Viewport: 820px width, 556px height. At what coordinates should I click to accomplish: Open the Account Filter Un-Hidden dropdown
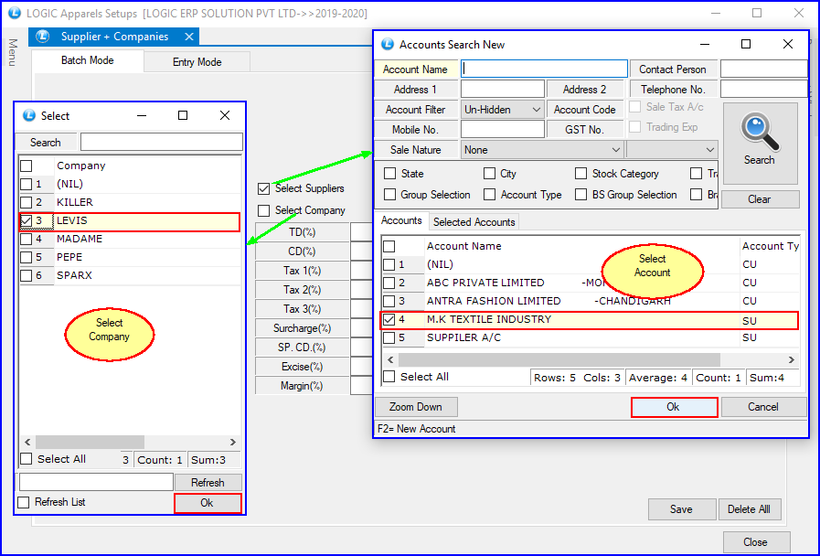502,110
